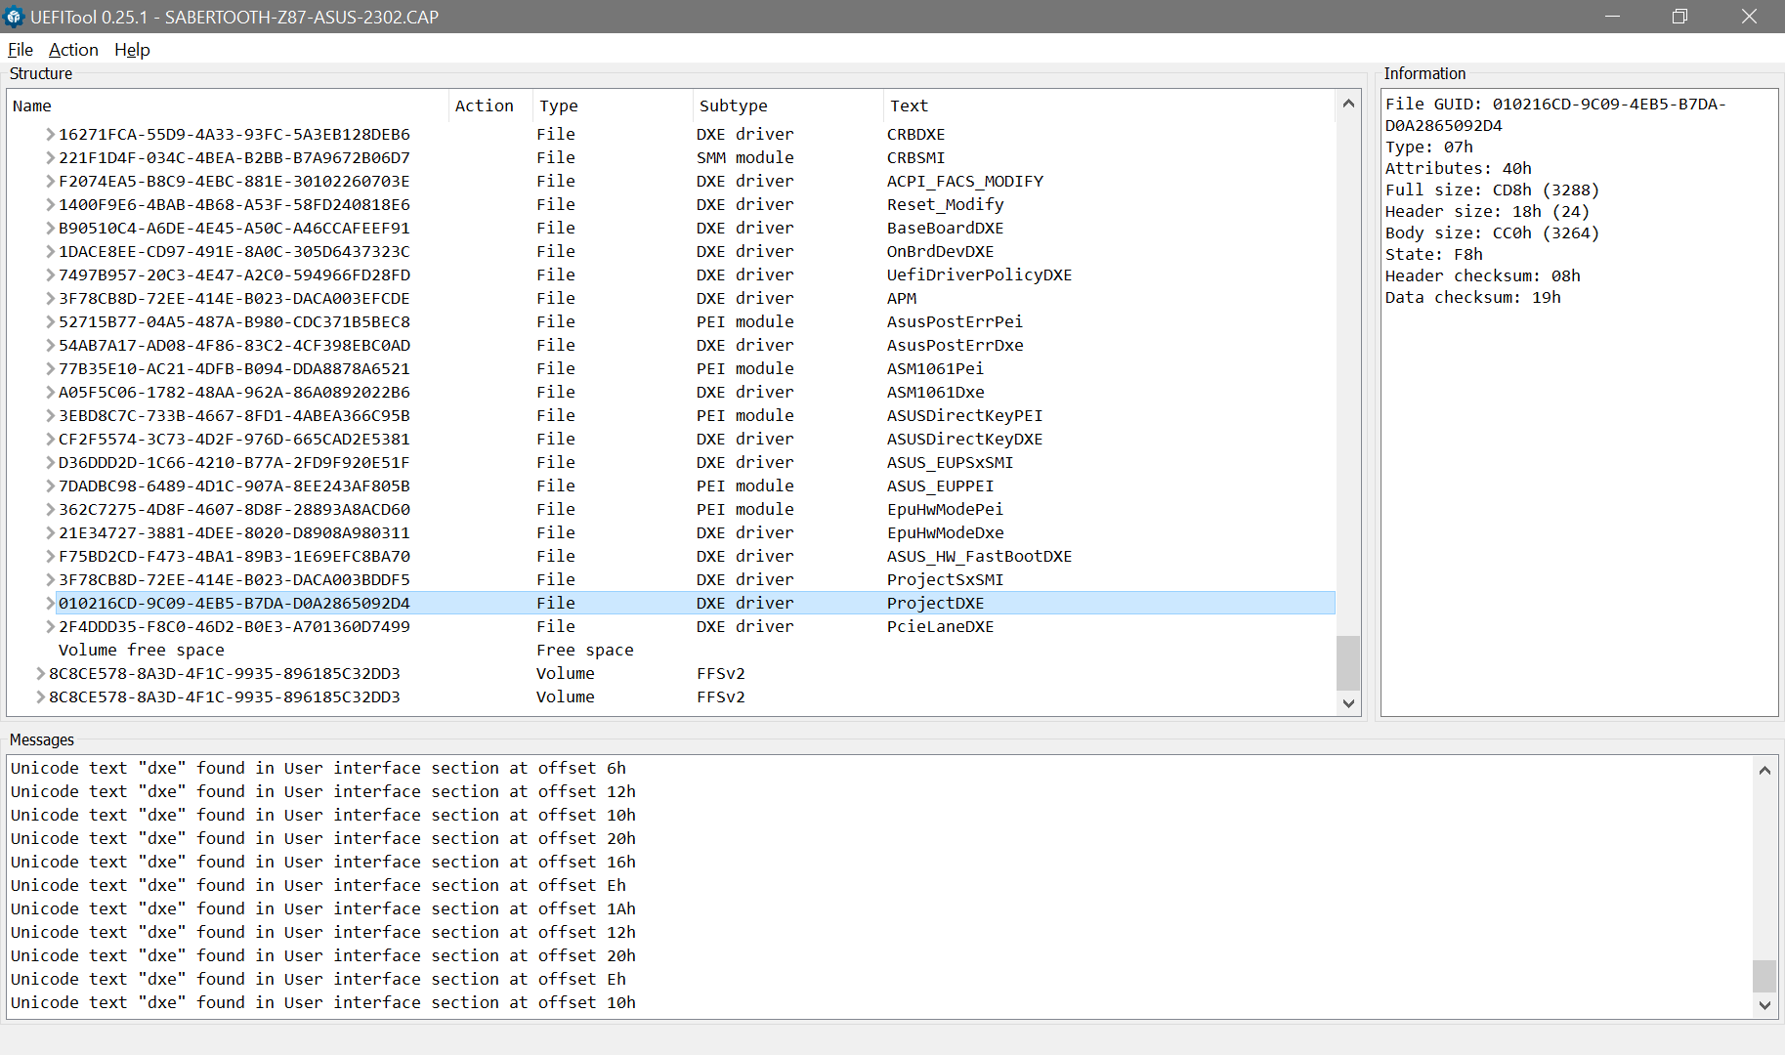
Task: Click the Subtype column header
Action: pyautogui.click(x=789, y=105)
